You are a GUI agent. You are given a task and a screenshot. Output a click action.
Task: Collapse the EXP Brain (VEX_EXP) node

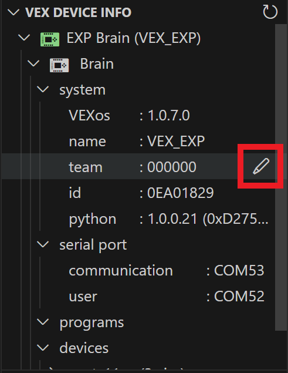point(24,38)
